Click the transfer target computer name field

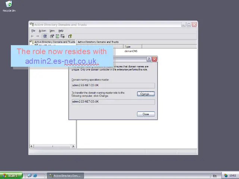(x=113, y=102)
